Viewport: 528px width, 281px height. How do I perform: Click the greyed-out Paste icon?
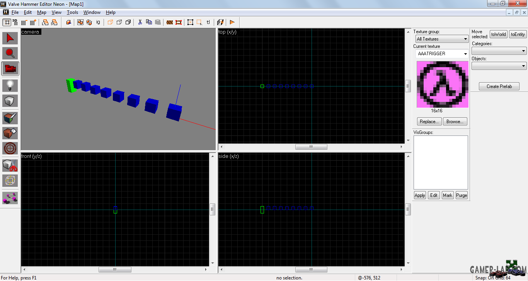[x=158, y=22]
